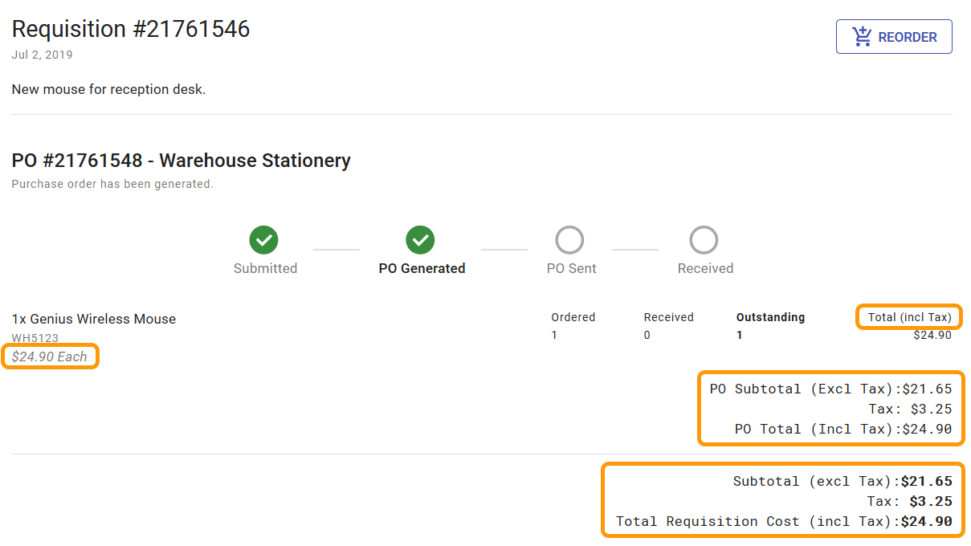Click the checkmark icon above PO Generated label
This screenshot has width=971, height=546.
[x=422, y=239]
